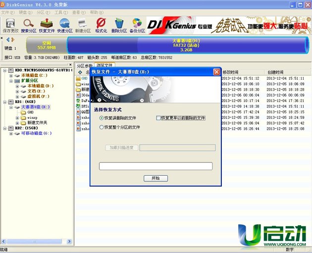This screenshot has width=312, height=253.
Task: Click the empty progress bar in dialog
Action: click(x=156, y=166)
